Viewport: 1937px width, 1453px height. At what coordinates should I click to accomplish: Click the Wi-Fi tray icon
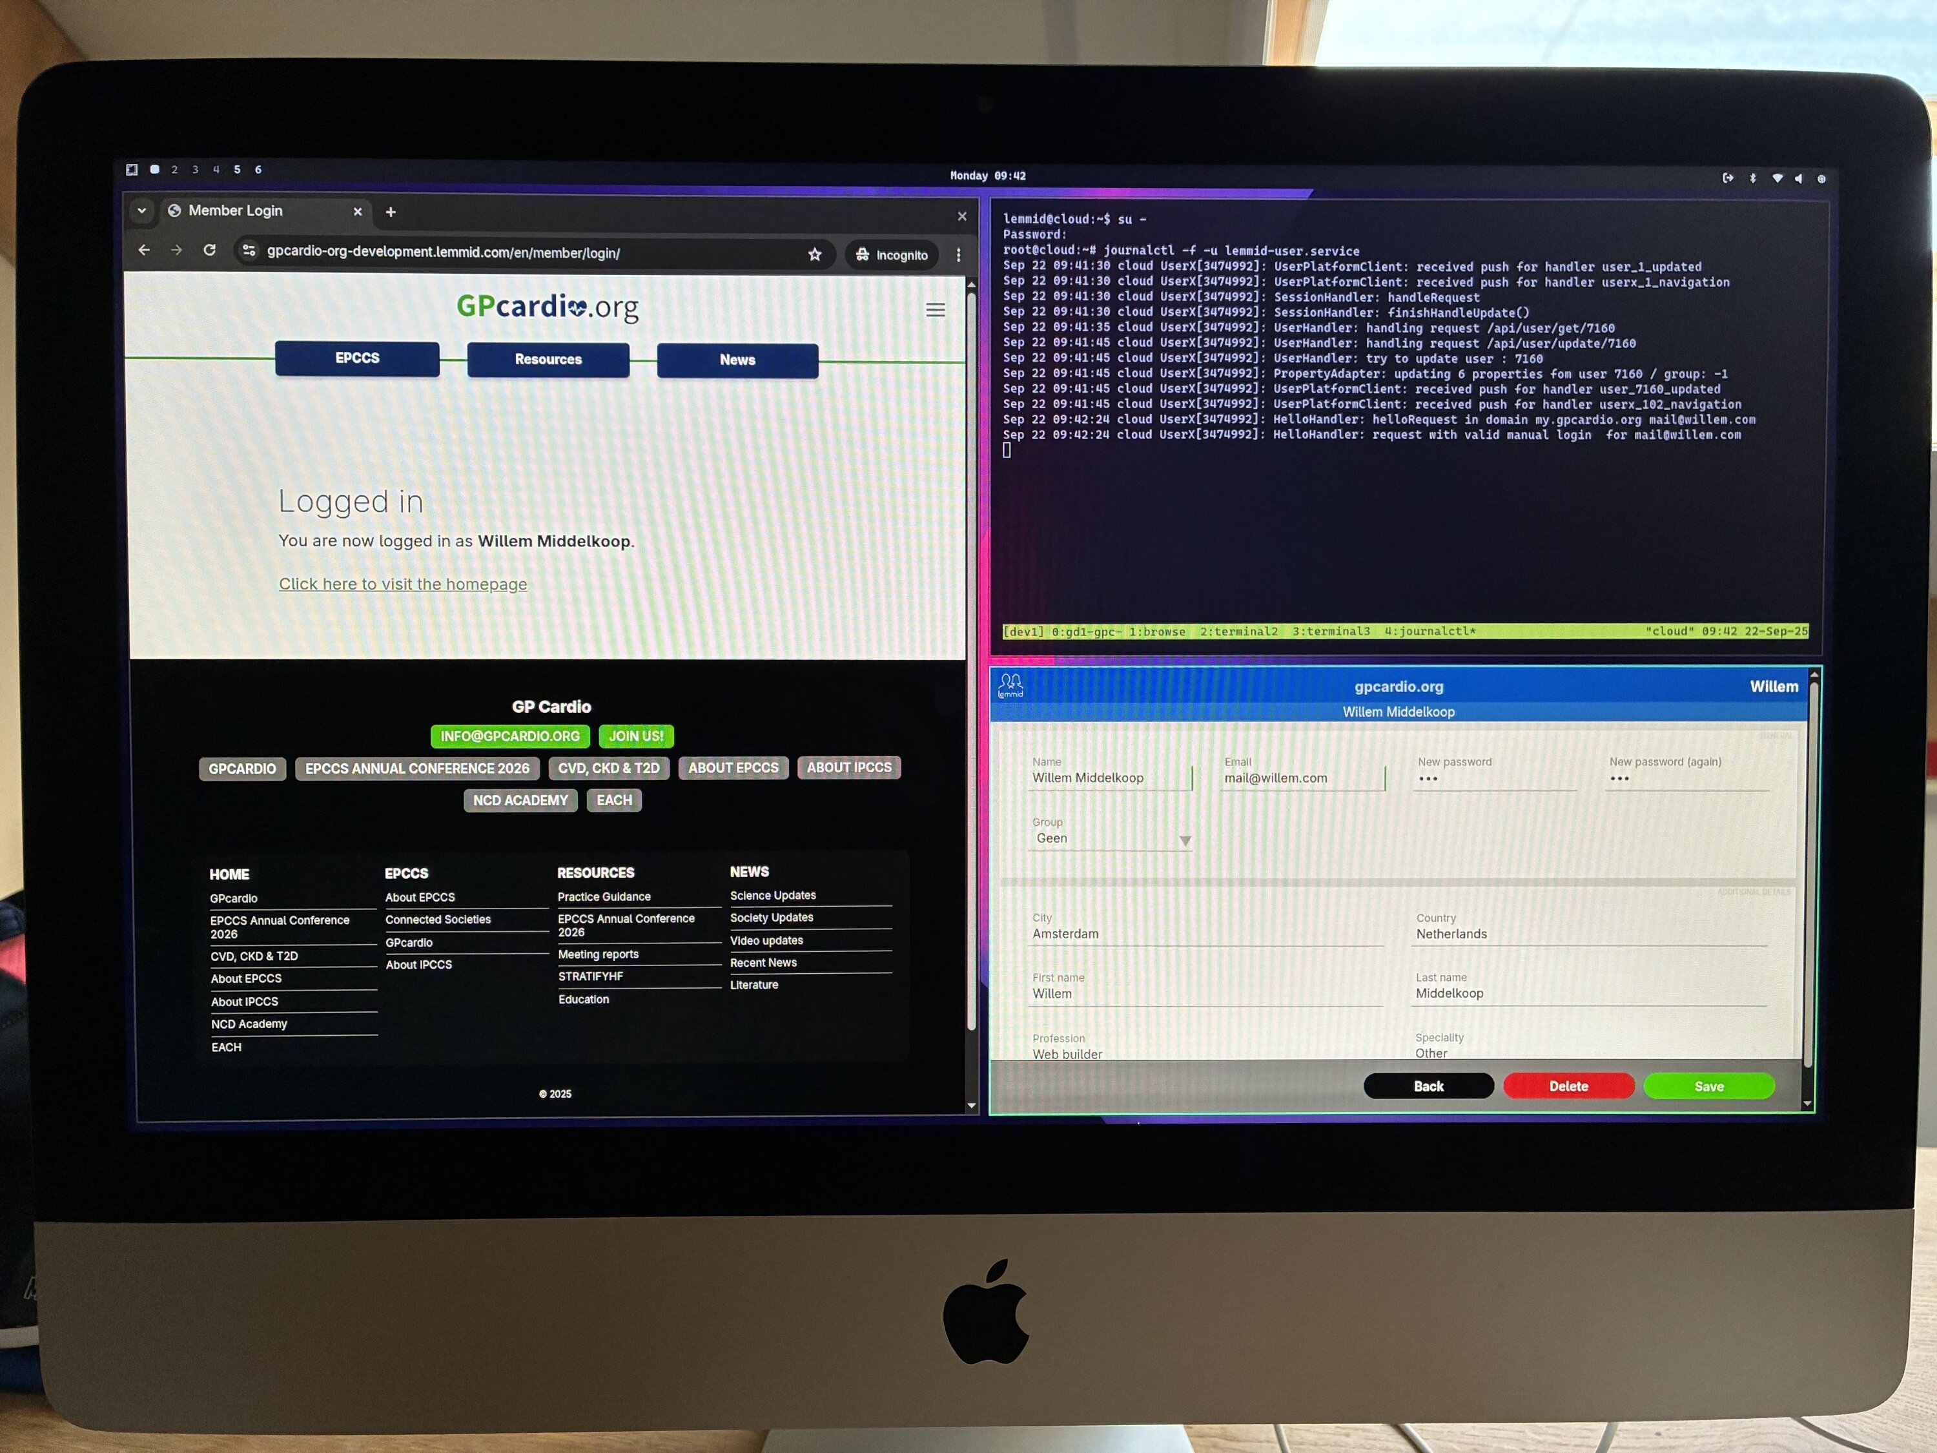[1777, 178]
